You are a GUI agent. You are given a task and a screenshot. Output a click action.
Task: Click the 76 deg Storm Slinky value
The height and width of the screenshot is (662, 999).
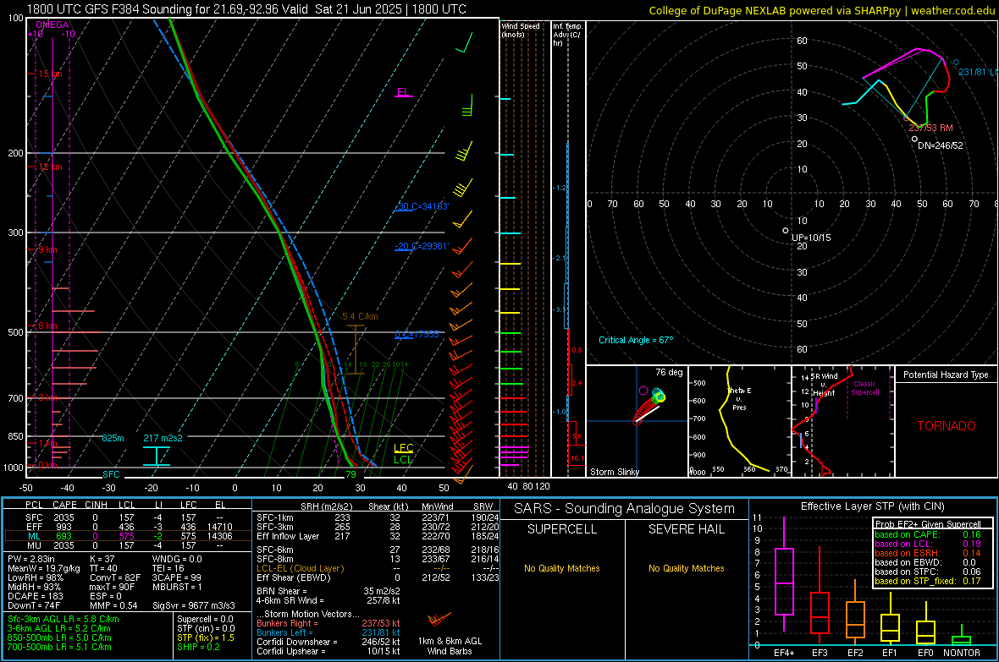pyautogui.click(x=669, y=372)
